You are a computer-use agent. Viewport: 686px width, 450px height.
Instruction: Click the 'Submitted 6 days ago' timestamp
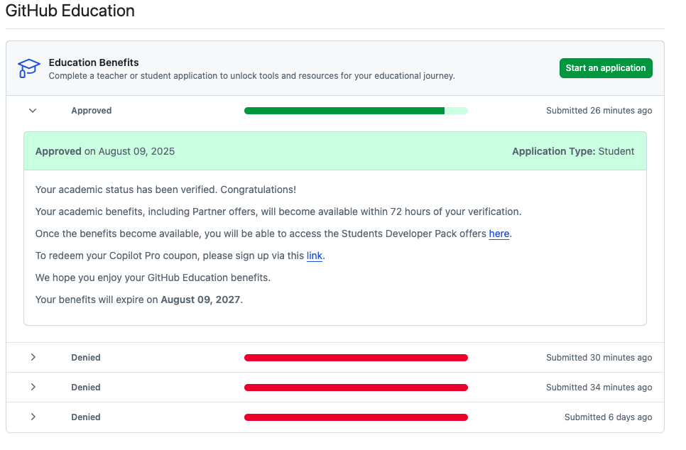pos(608,417)
